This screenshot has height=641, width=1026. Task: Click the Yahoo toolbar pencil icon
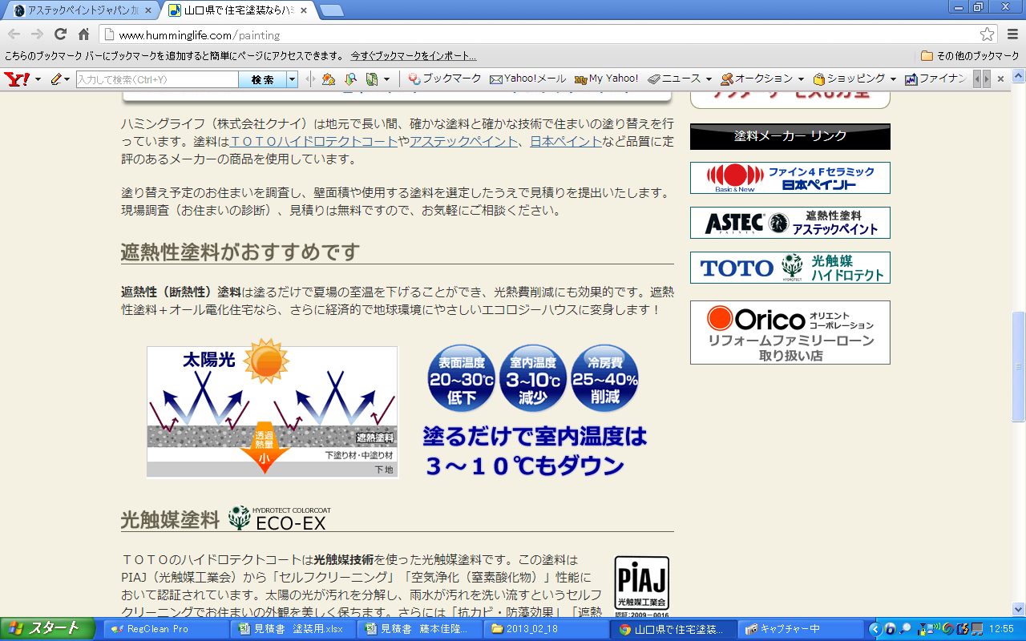[x=55, y=79]
